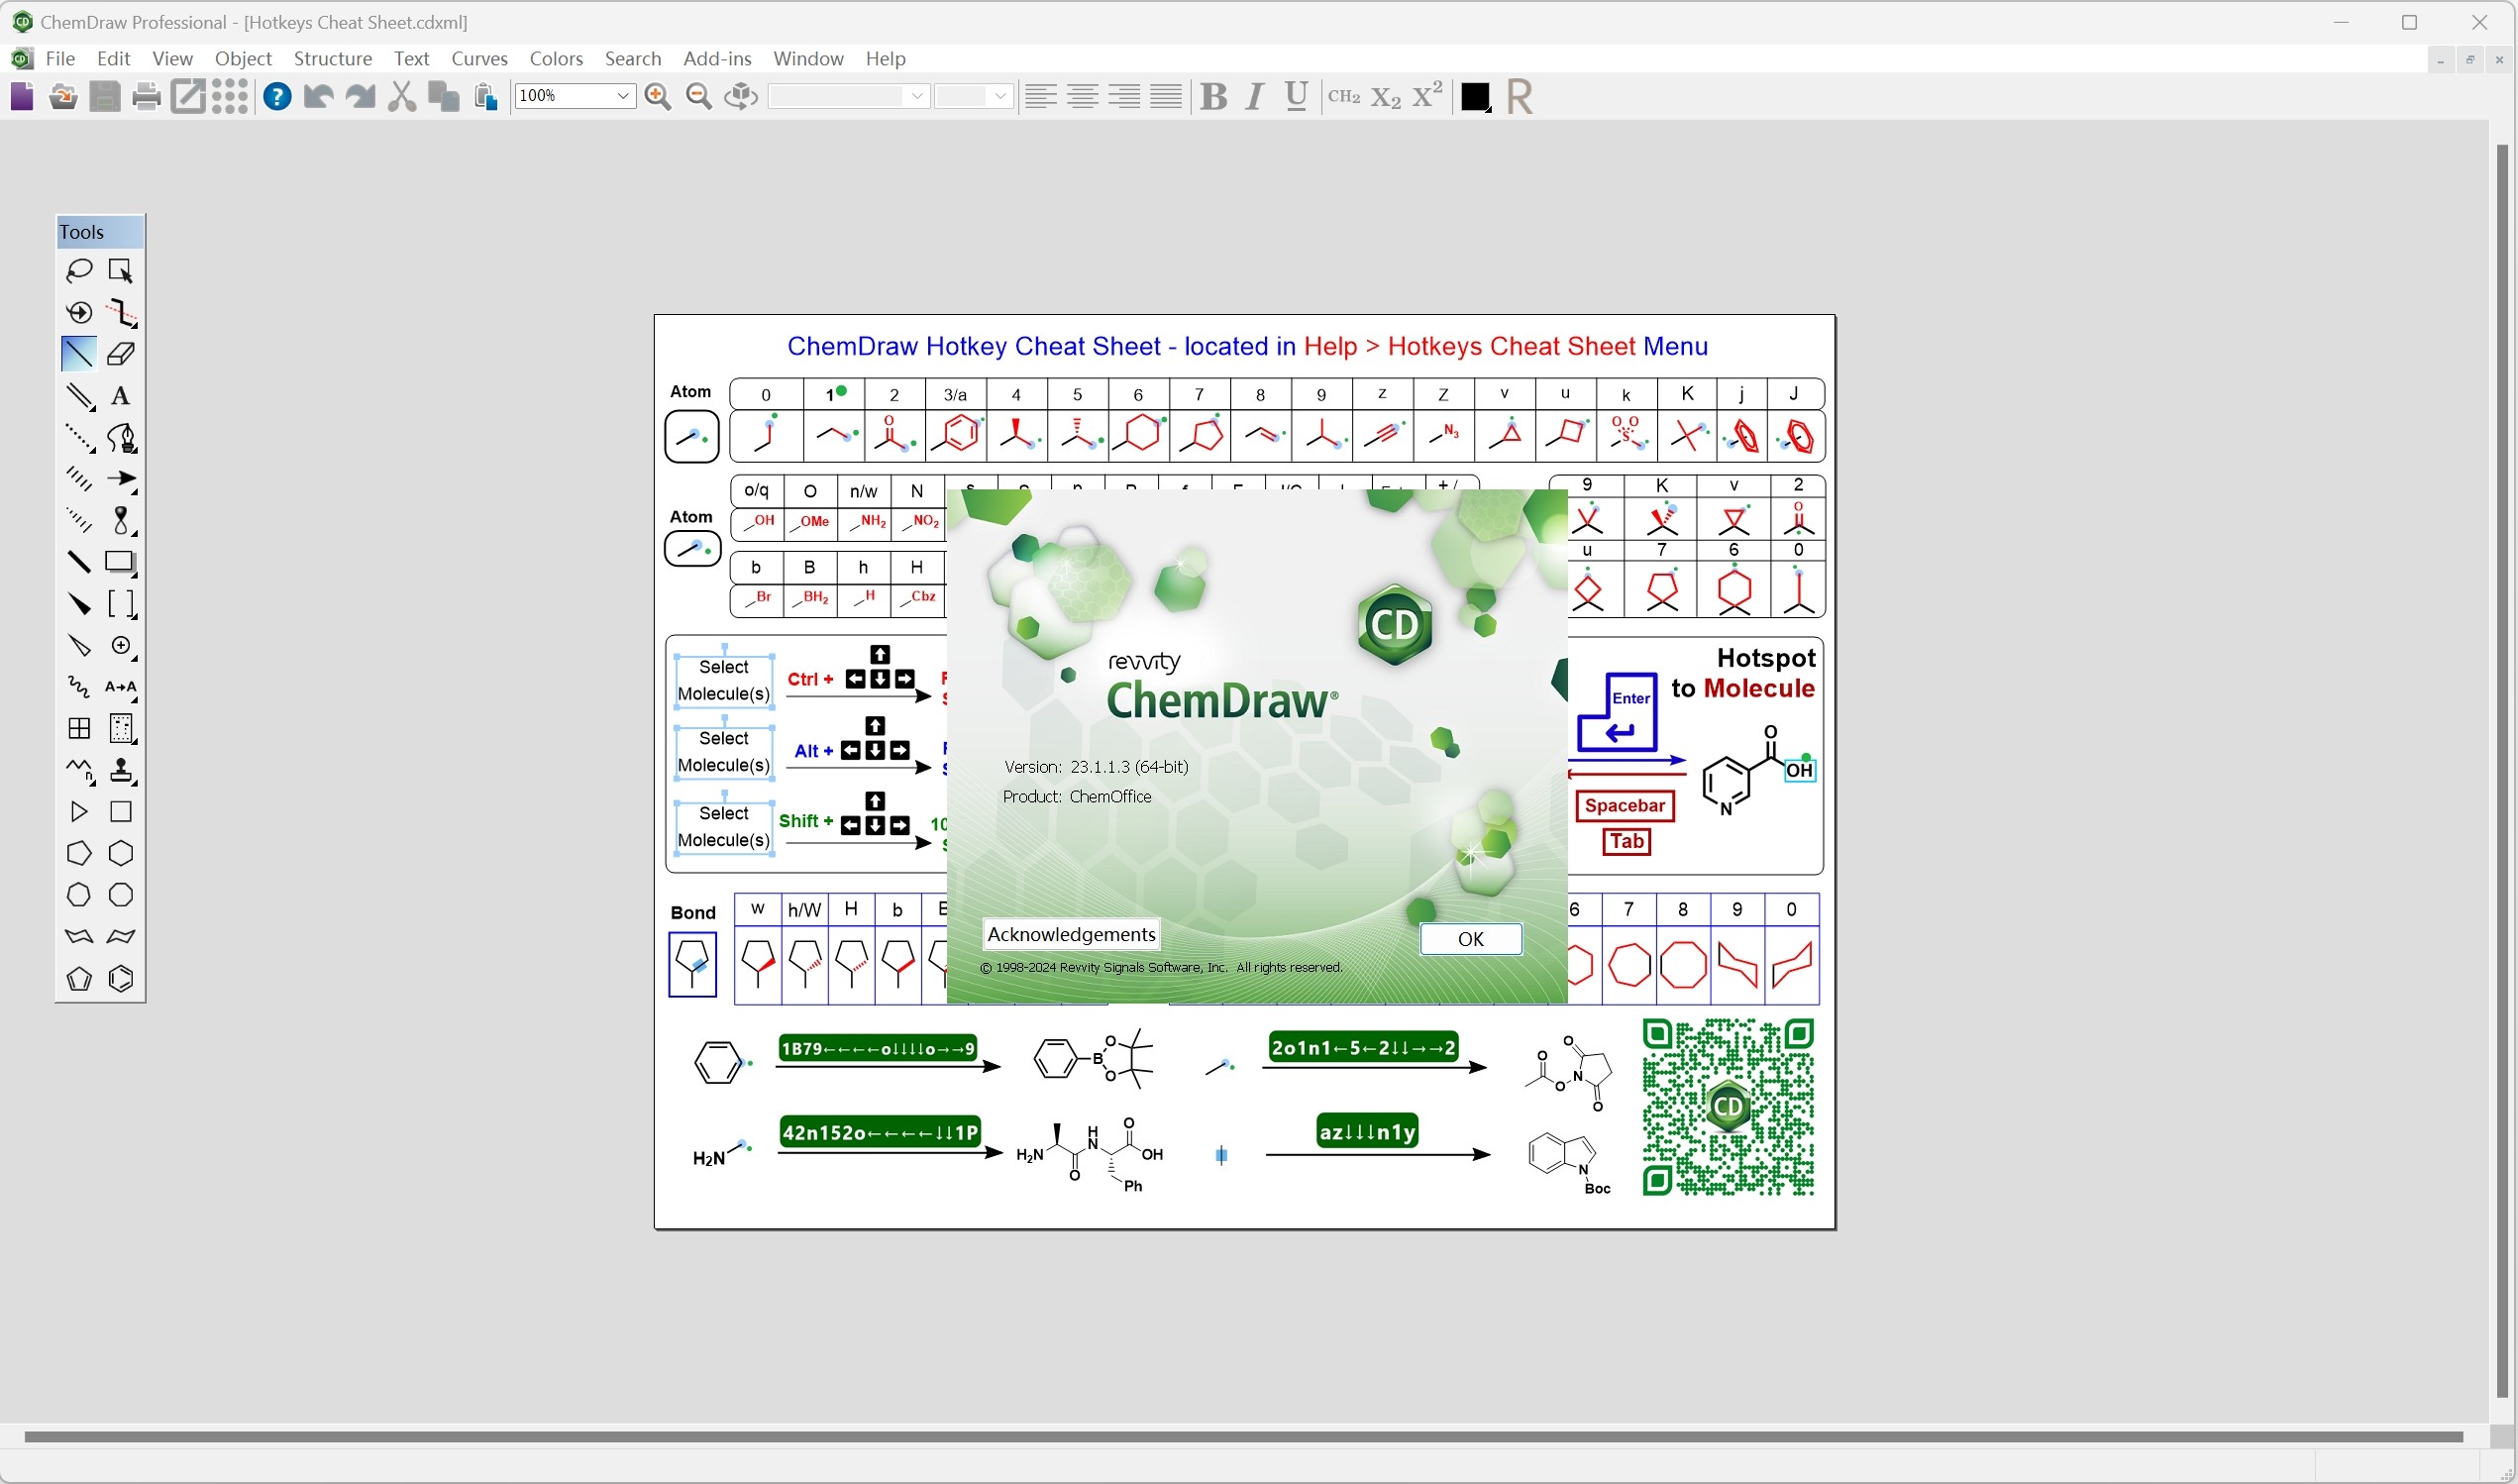2518x1484 pixels.
Task: Select the Dashed Bond tool
Action: 79,438
